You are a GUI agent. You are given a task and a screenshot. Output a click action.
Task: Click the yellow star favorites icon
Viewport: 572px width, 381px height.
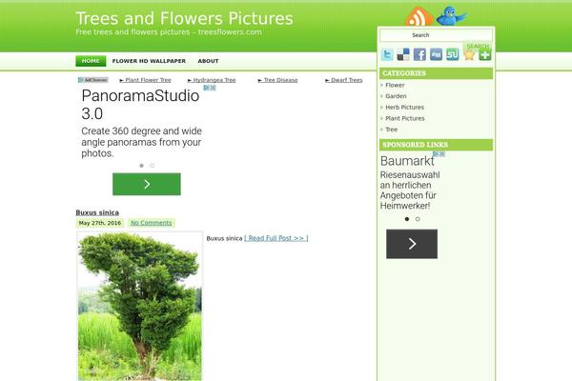469,54
